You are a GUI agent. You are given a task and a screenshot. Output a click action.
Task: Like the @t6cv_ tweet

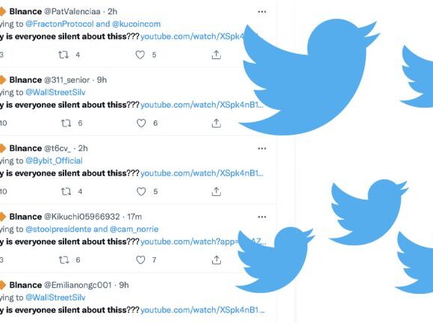pyautogui.click(x=141, y=191)
